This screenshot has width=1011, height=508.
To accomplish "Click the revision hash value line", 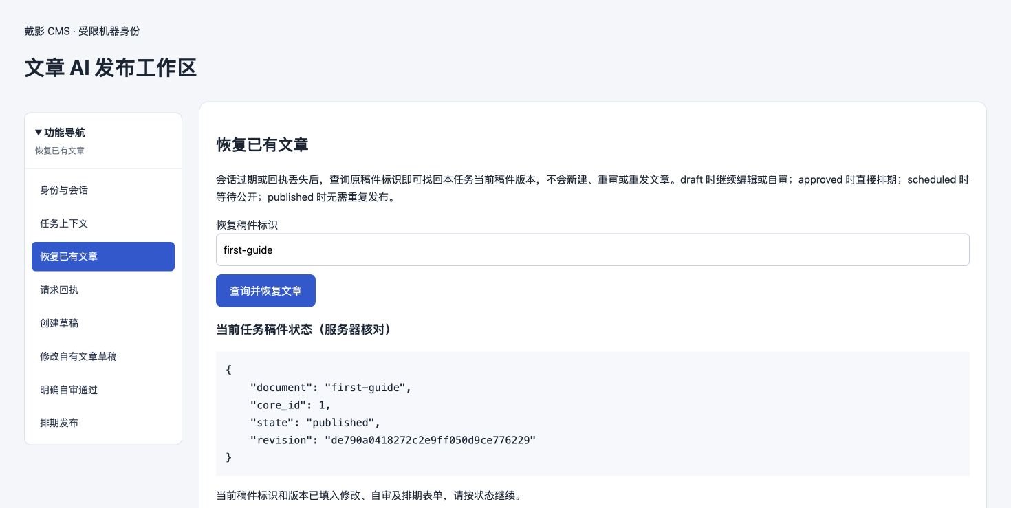I will (393, 440).
